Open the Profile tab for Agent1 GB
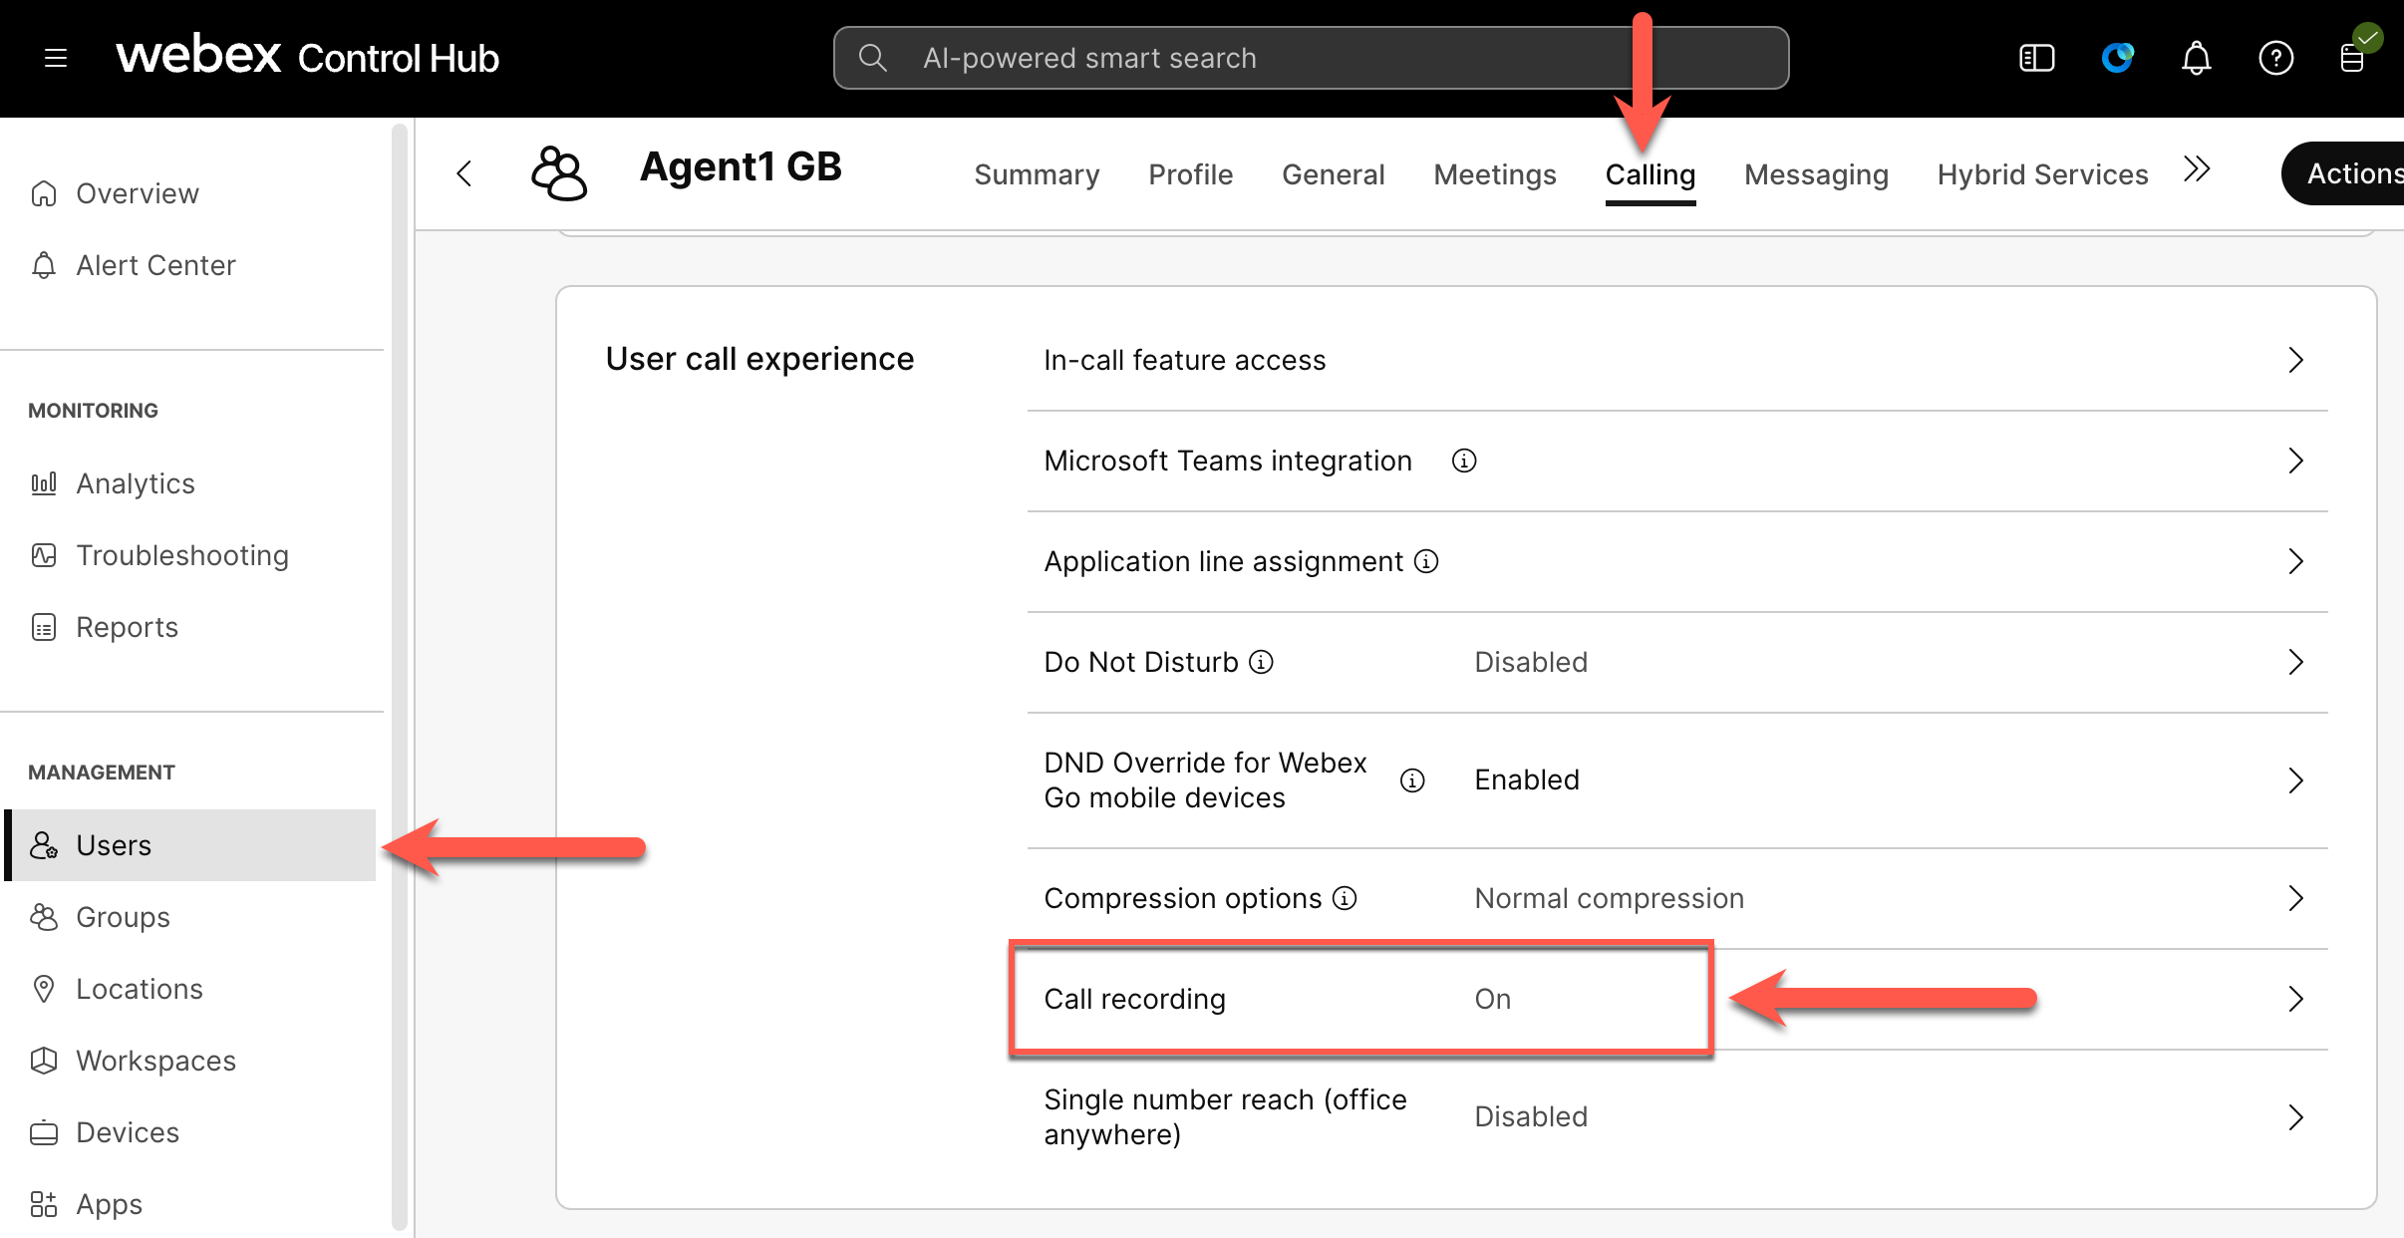 [x=1190, y=174]
